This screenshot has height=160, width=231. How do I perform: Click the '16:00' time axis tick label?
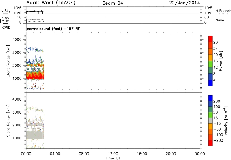142,154
